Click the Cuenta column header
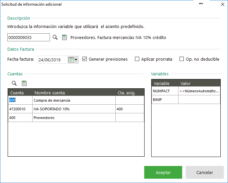 point(20,93)
